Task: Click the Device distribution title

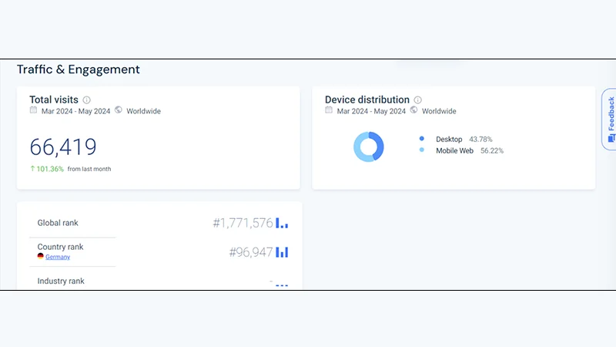Action: pyautogui.click(x=367, y=100)
